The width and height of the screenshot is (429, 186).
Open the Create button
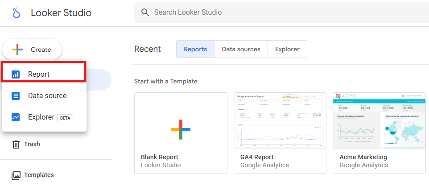click(32, 50)
